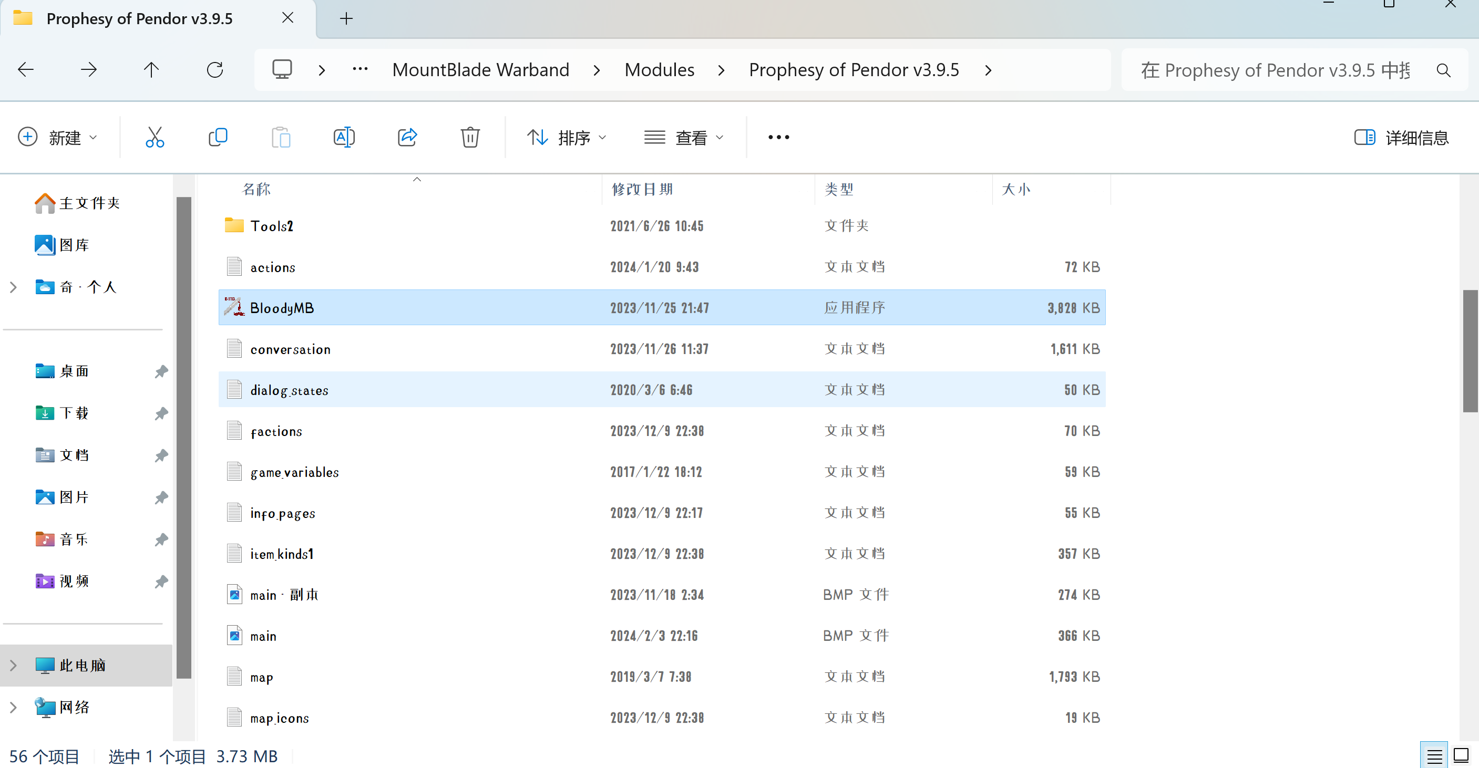Delete the selected file with trash icon
This screenshot has width=1479, height=768.
470,137
